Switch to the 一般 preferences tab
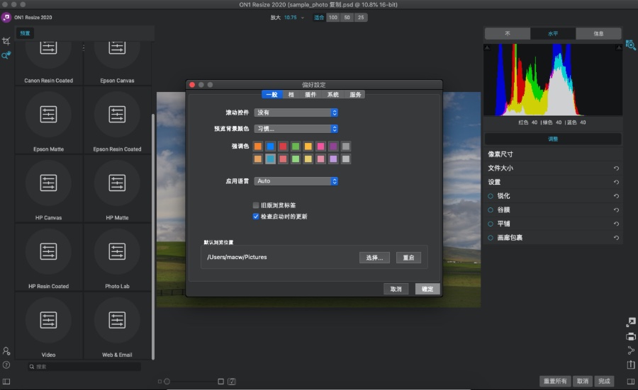The width and height of the screenshot is (638, 390). coord(272,94)
